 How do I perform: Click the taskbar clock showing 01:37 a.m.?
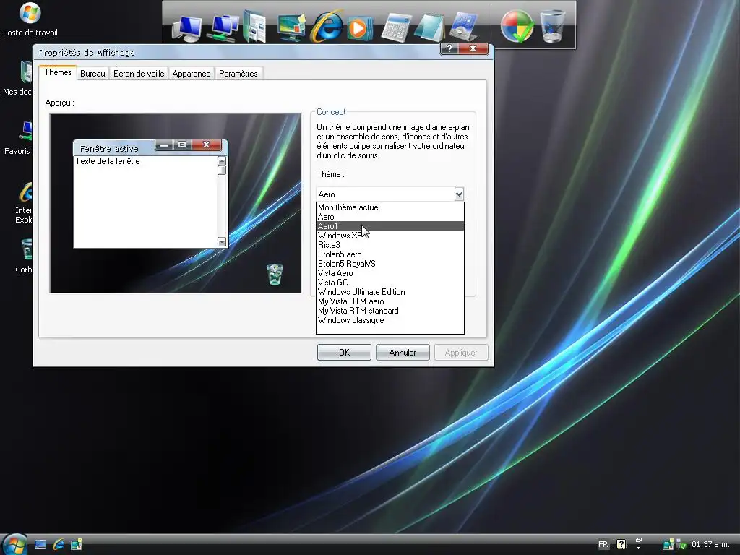[x=710, y=544]
